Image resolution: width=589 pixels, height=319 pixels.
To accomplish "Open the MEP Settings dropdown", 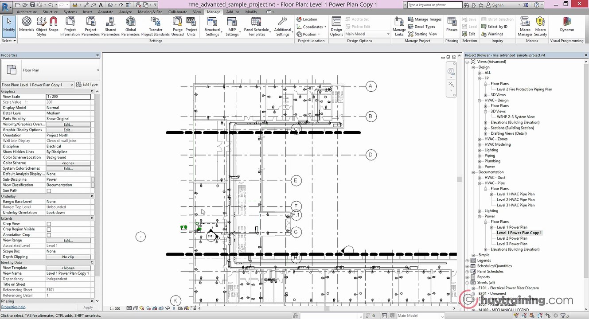I will [232, 26].
